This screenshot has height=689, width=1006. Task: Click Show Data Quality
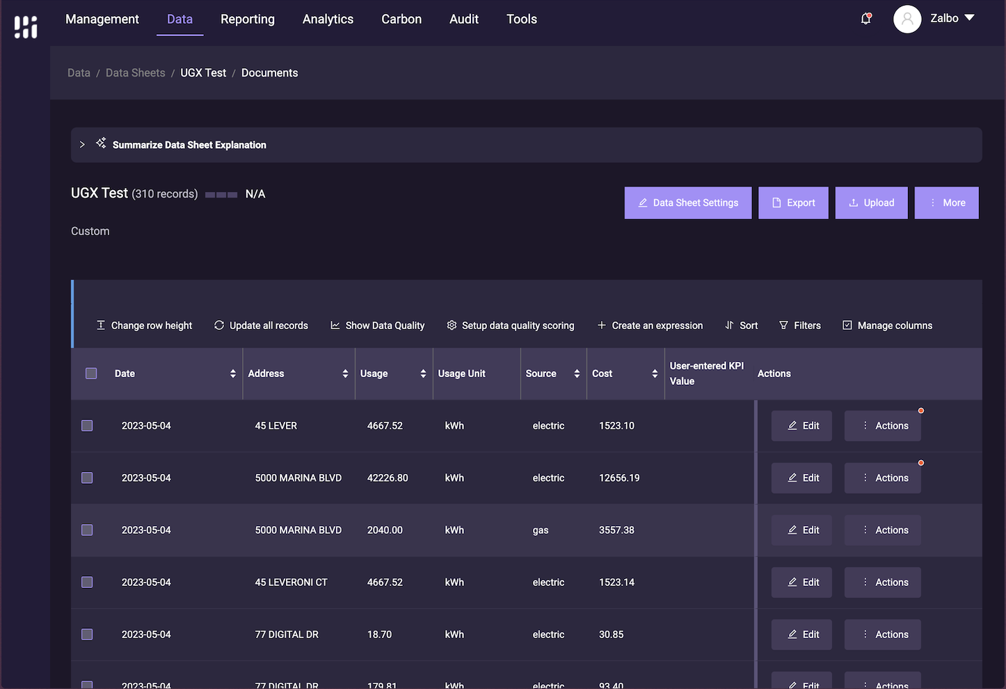pos(377,325)
